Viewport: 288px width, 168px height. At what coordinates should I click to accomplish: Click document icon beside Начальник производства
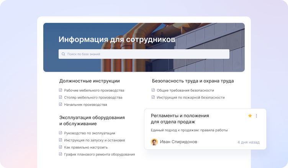60,104
